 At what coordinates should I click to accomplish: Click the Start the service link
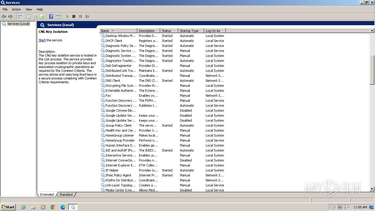tap(42, 40)
